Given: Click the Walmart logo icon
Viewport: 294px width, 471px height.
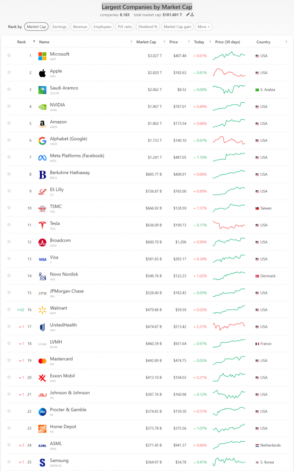Looking at the screenshot, I should [42, 310].
